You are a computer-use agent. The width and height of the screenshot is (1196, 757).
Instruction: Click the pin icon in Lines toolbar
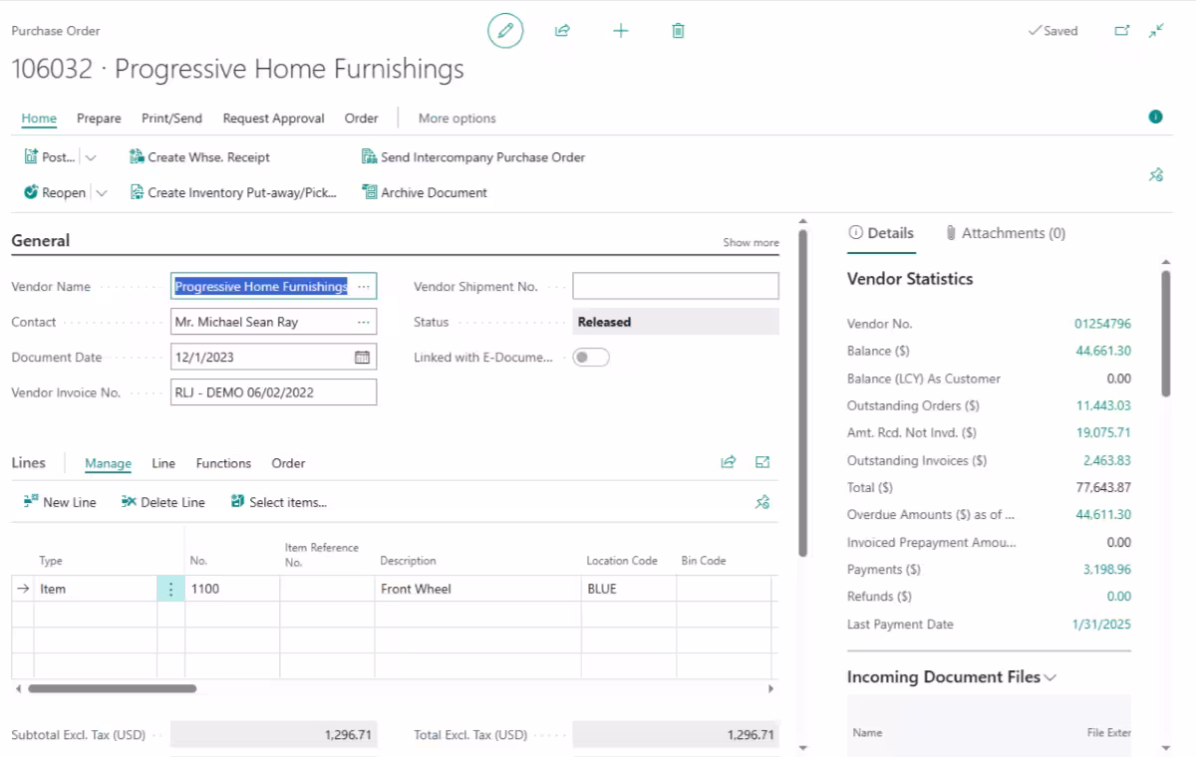click(762, 502)
